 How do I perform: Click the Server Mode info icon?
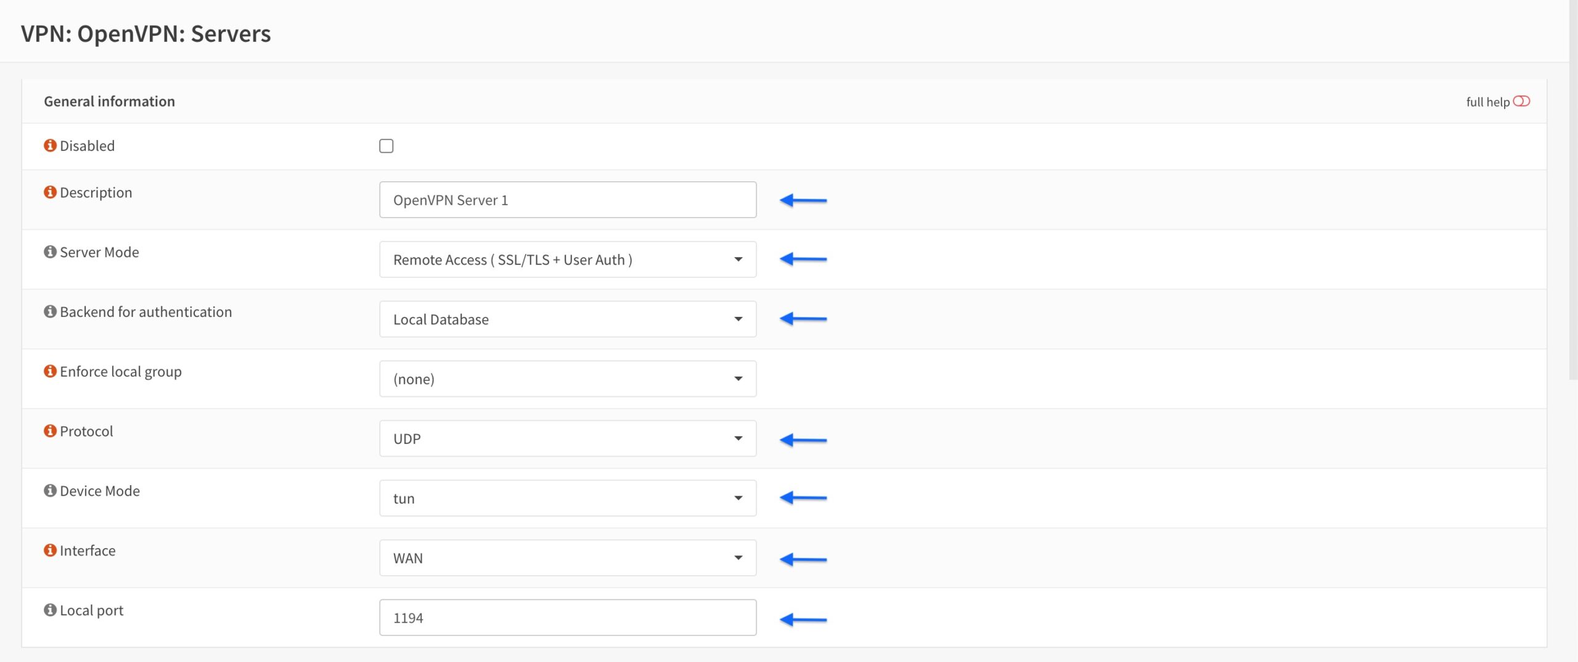(49, 251)
